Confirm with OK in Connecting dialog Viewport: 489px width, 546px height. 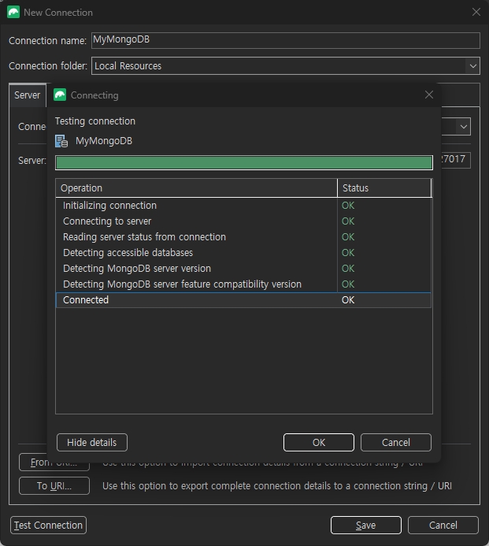click(318, 442)
